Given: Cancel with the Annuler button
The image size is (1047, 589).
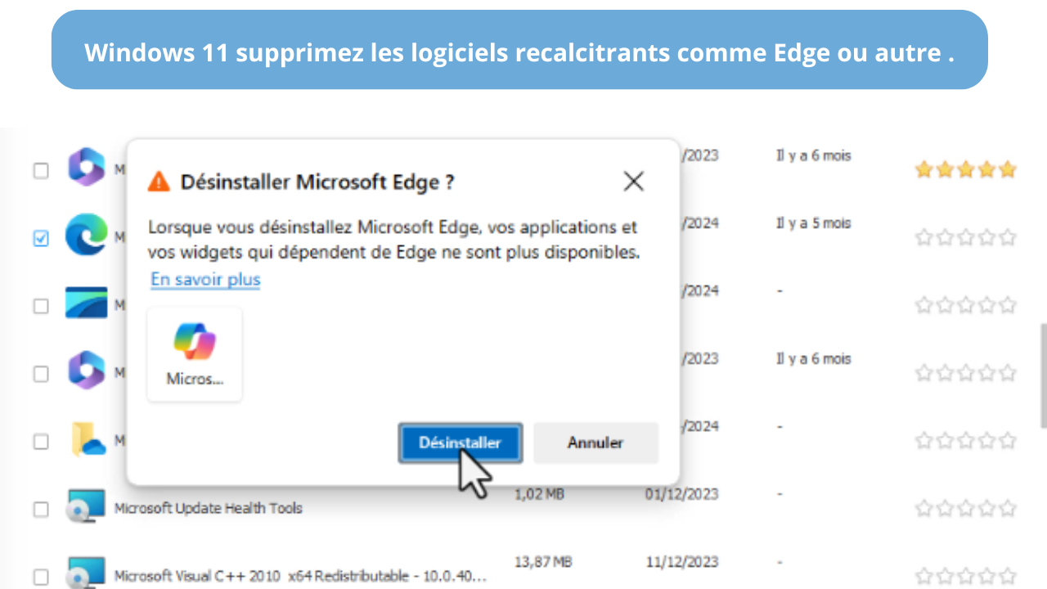Looking at the screenshot, I should 595,443.
